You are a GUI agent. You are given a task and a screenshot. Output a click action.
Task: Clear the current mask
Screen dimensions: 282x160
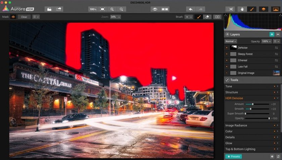point(24,17)
